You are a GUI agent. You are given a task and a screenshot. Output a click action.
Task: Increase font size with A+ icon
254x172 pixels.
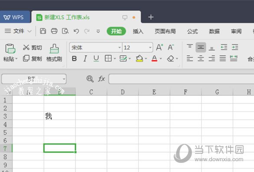pyautogui.click(x=159, y=48)
